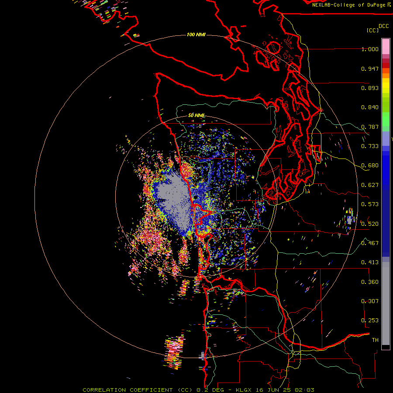Select the 0.253 scale value
This screenshot has width=393, height=393.
370,321
